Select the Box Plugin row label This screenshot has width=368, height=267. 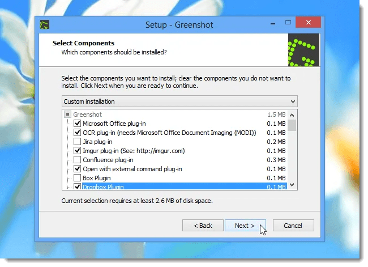[97, 178]
